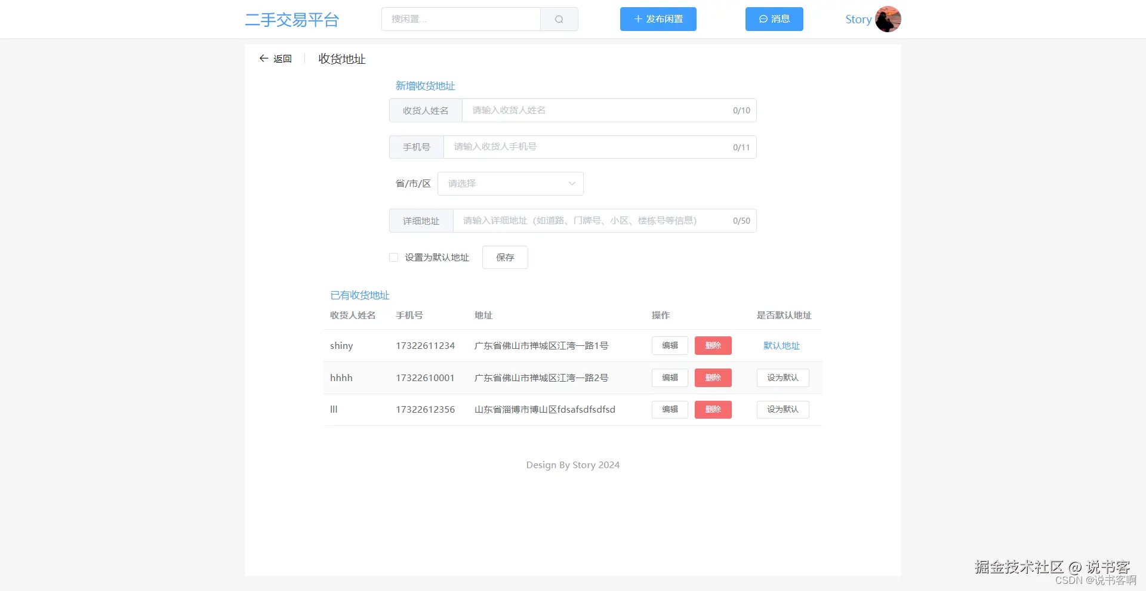The width and height of the screenshot is (1146, 591).
Task: Click the dropdown chevron in 省/市/区 selector
Action: coord(571,184)
